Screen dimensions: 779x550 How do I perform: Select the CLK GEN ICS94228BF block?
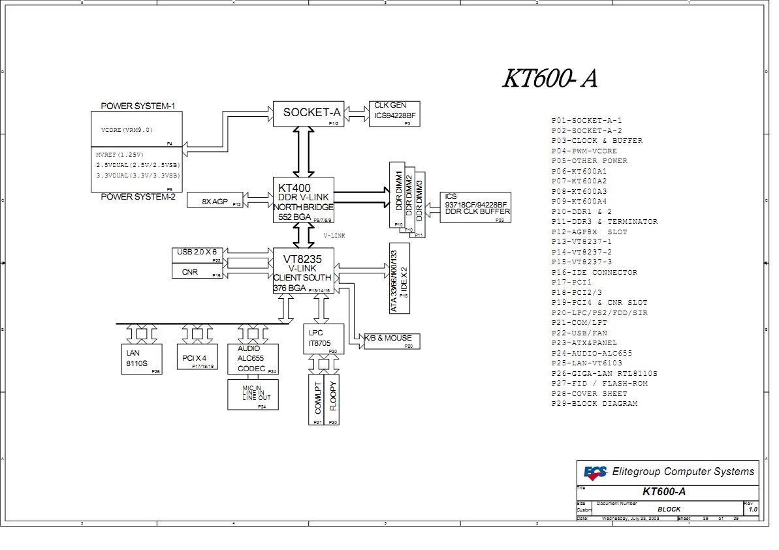(394, 114)
